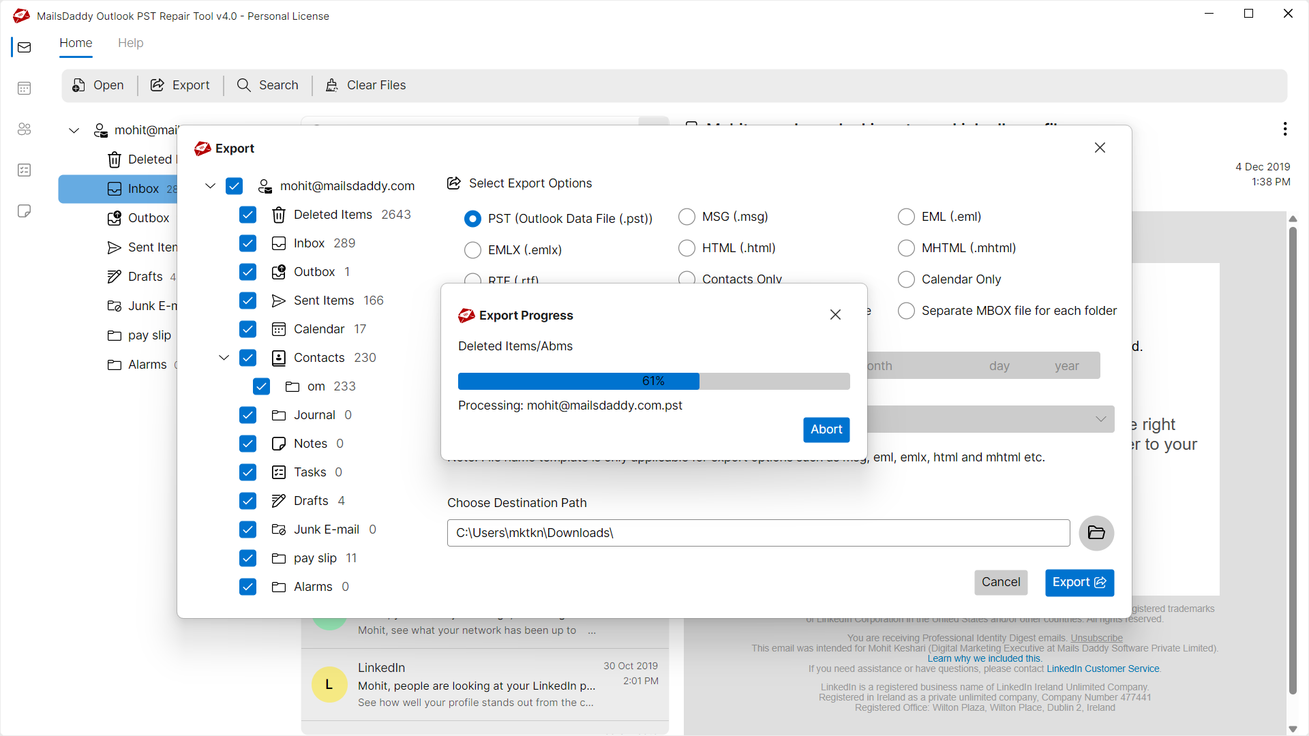Close the Export Progress dialog
This screenshot has height=736, width=1309.
pyautogui.click(x=835, y=315)
